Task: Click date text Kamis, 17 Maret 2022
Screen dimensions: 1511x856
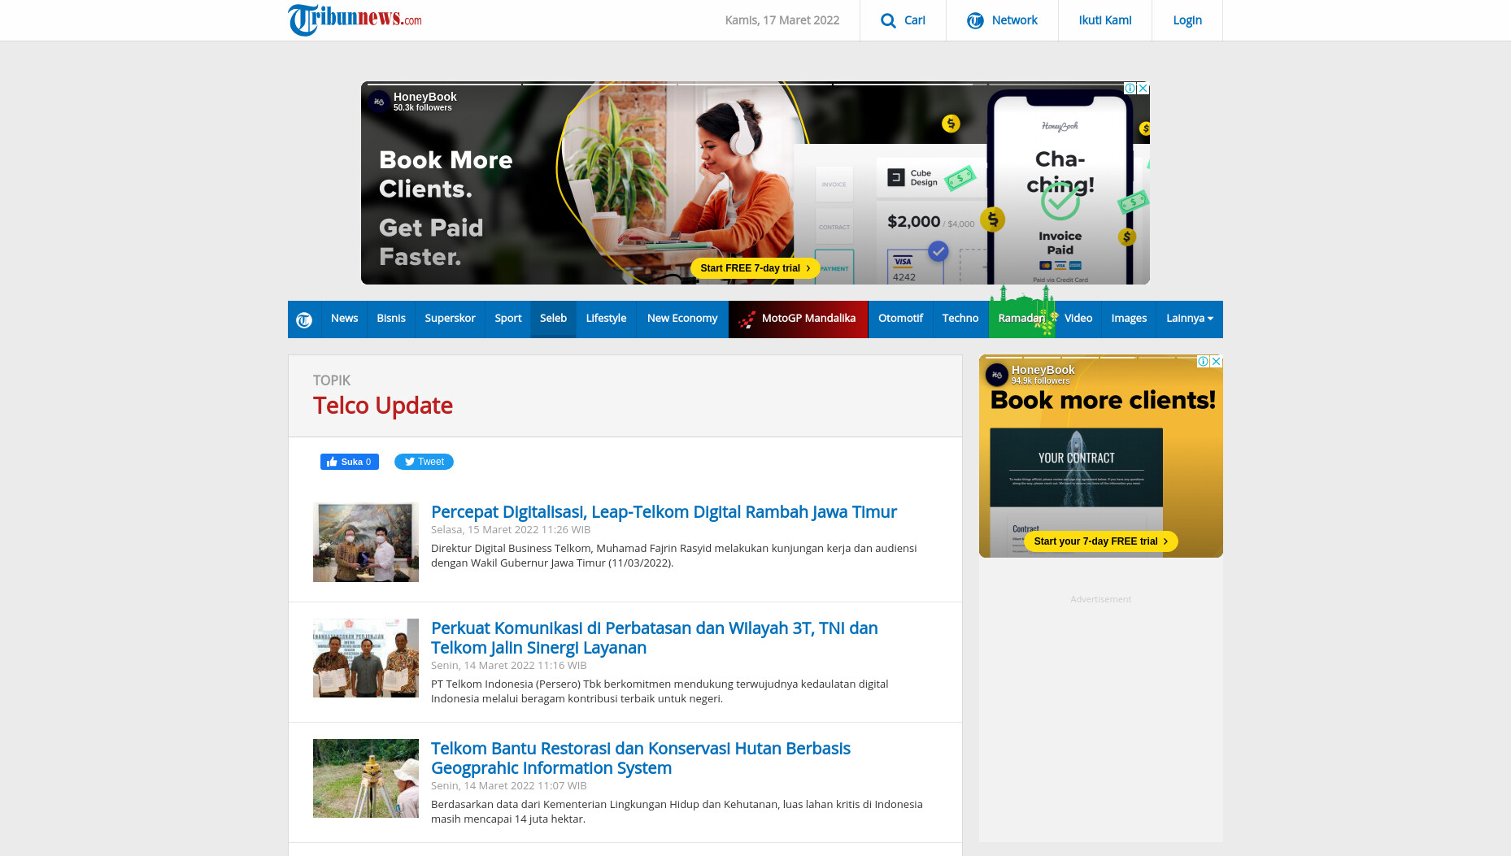Action: coord(782,20)
